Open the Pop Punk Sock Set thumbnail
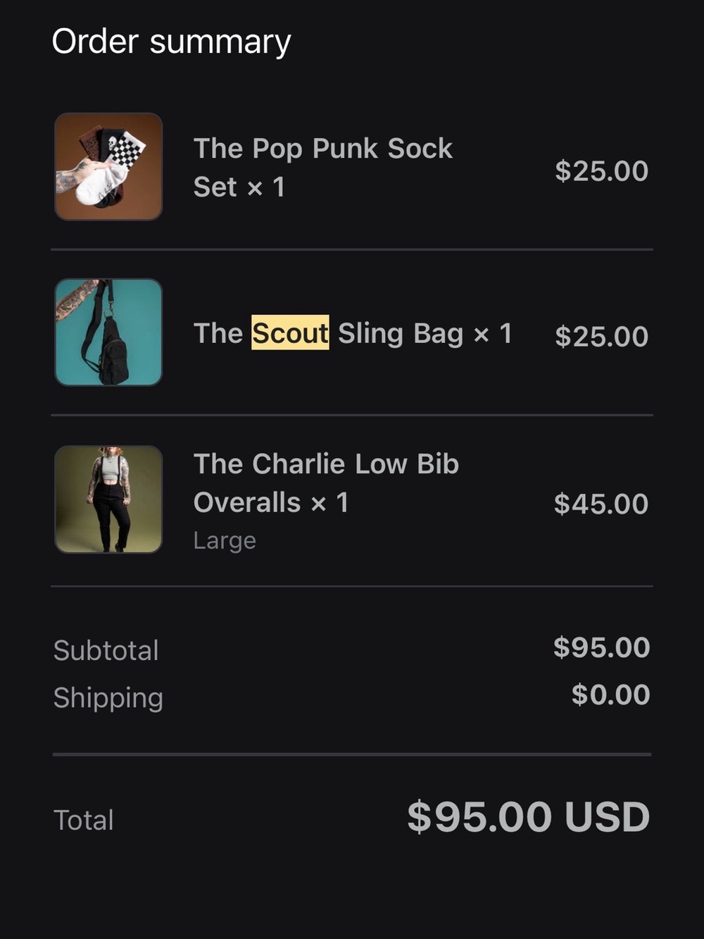Image resolution: width=704 pixels, height=939 pixels. pyautogui.click(x=108, y=167)
